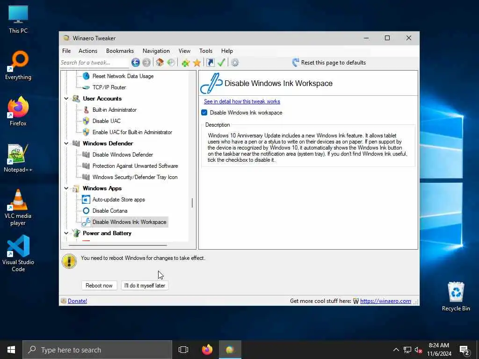Click the tree panel vertical scrollbar thumb
Image resolution: width=479 pixels, height=359 pixels.
tap(192, 203)
